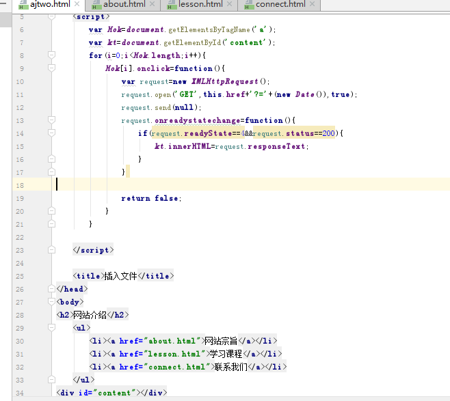Collapse the ul list fold at line 29

[x=52, y=327]
